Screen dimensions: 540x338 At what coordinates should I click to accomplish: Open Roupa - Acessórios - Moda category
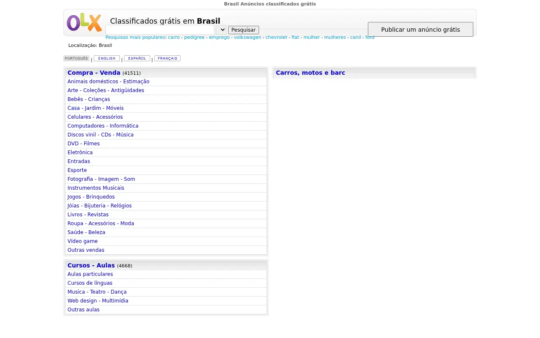[x=101, y=224]
